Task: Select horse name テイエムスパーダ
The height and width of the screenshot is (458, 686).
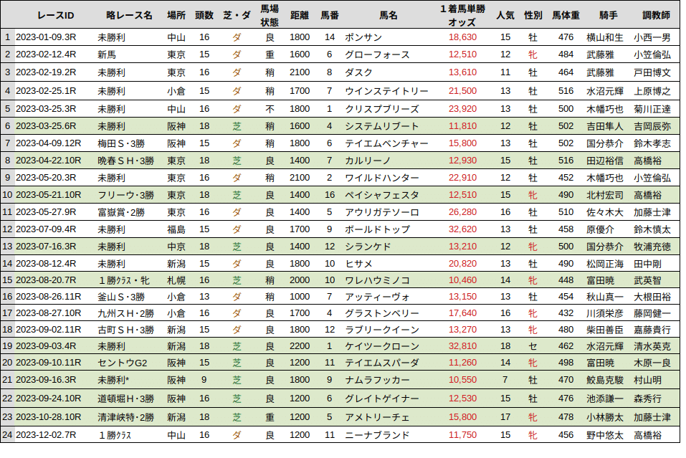Action: point(382,363)
